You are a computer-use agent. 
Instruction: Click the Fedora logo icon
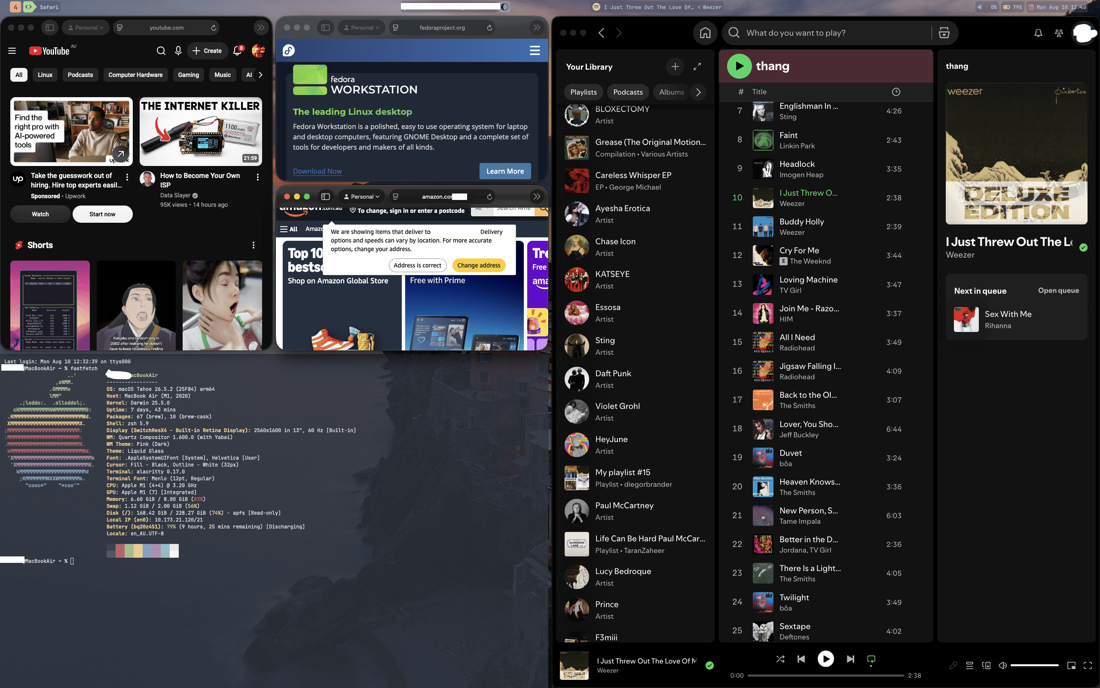[289, 50]
